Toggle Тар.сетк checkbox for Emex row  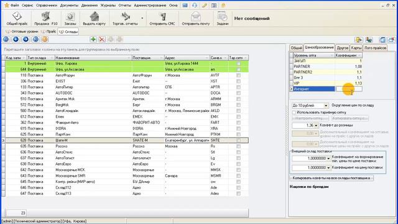[x=238, y=117]
